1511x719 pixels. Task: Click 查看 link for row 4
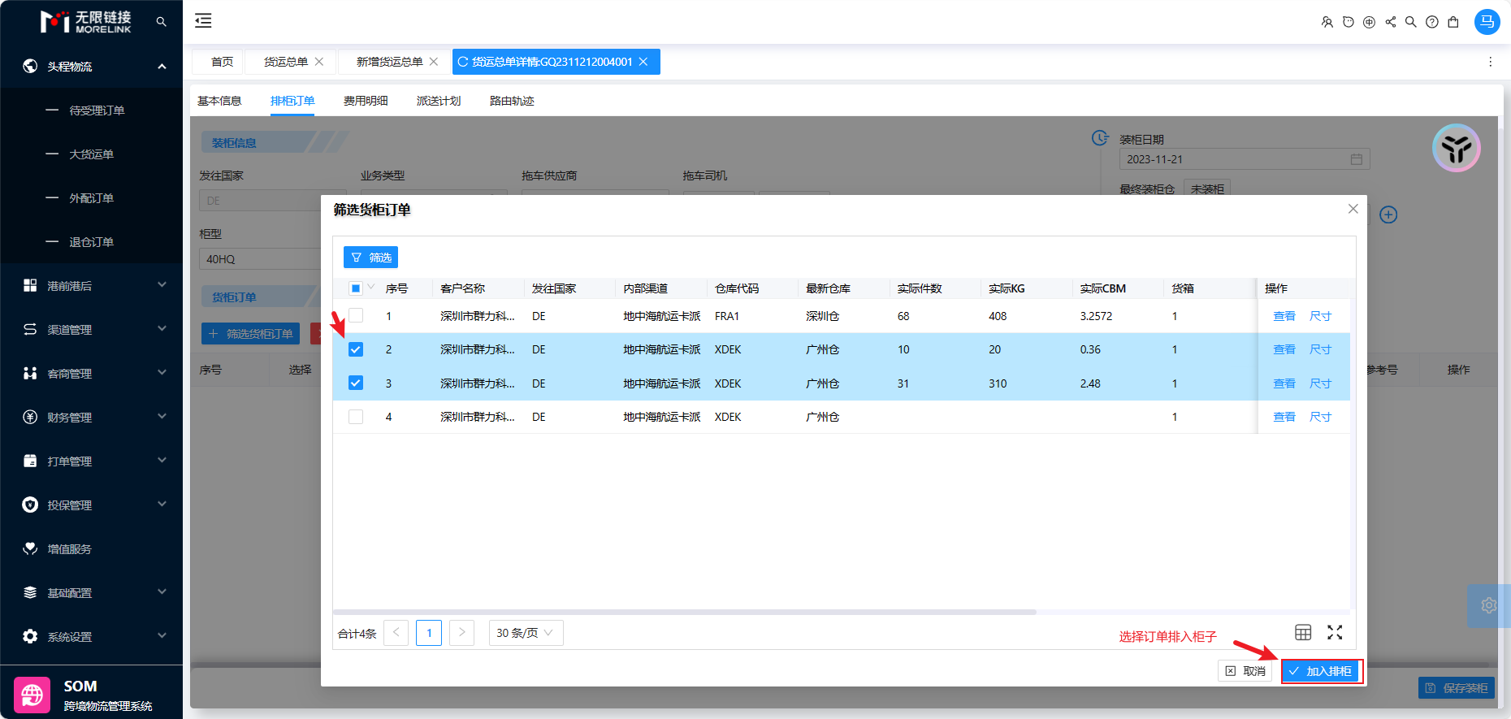pyautogui.click(x=1284, y=417)
